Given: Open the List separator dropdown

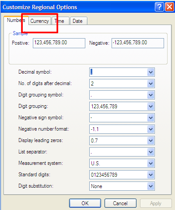Looking at the screenshot, I should (x=150, y=152).
